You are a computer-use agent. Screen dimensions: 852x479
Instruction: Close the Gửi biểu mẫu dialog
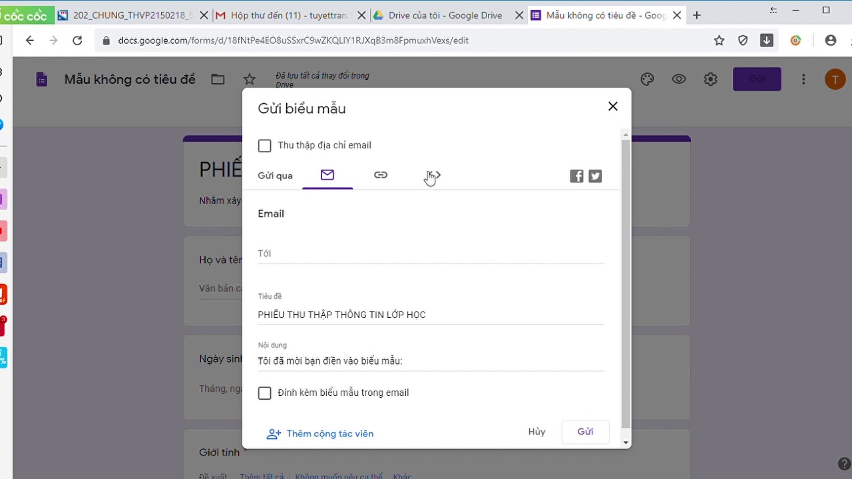tap(613, 106)
